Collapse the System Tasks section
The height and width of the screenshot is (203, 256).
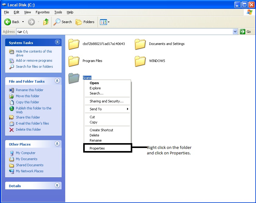(x=57, y=43)
